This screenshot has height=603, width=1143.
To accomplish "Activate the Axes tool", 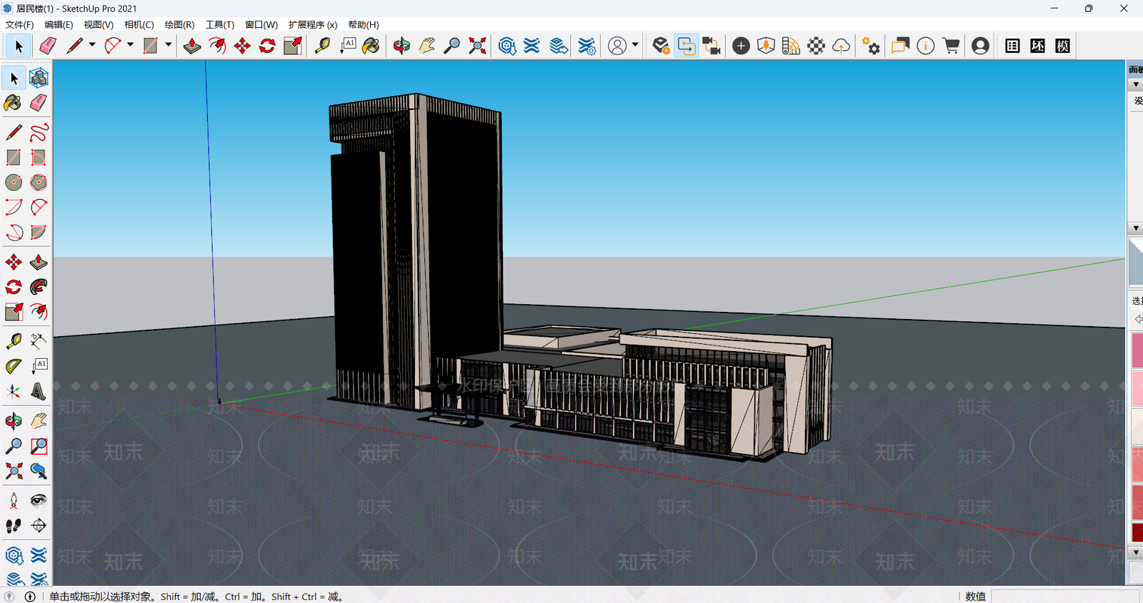I will click(14, 391).
